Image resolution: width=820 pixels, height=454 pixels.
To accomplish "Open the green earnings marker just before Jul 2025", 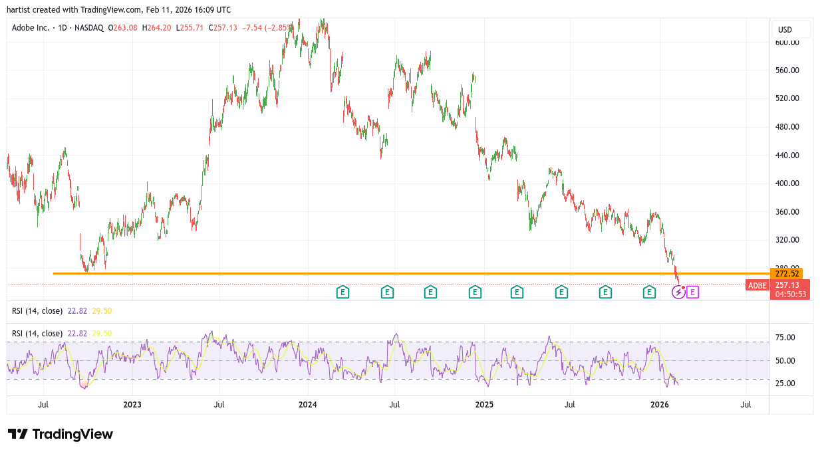I will tap(561, 292).
